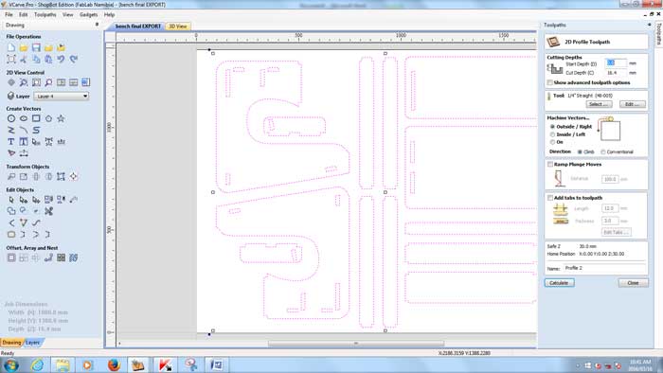
Task: Open Windows Media Player from the taskbar
Action: 88,364
